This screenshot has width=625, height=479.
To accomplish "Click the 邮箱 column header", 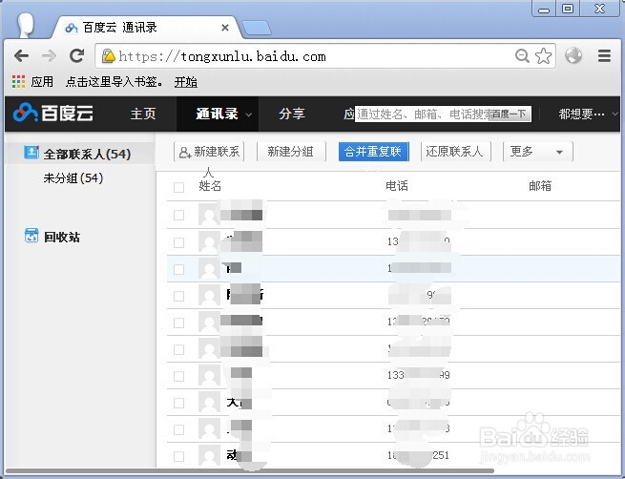I will [540, 186].
